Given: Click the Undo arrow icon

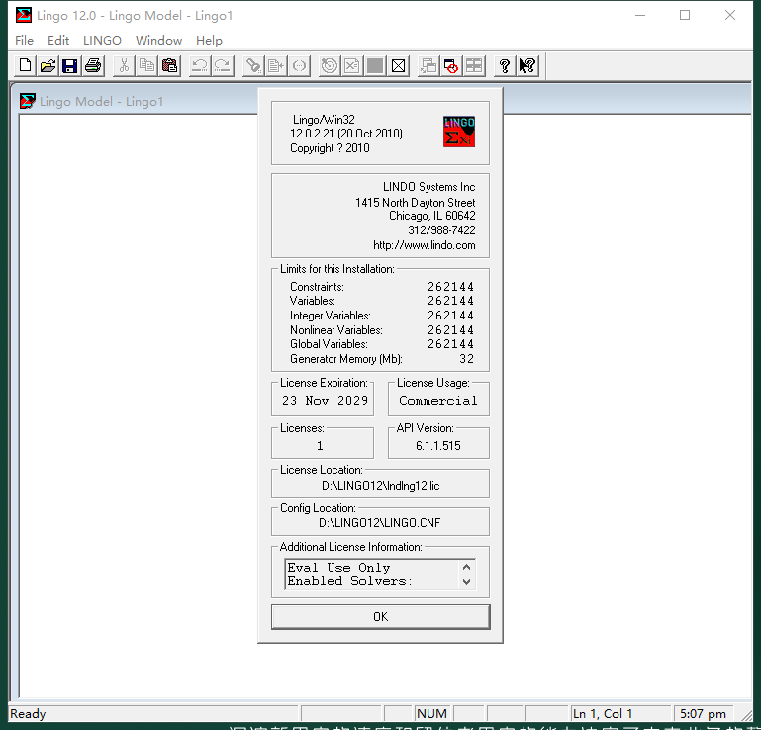Looking at the screenshot, I should 200,65.
